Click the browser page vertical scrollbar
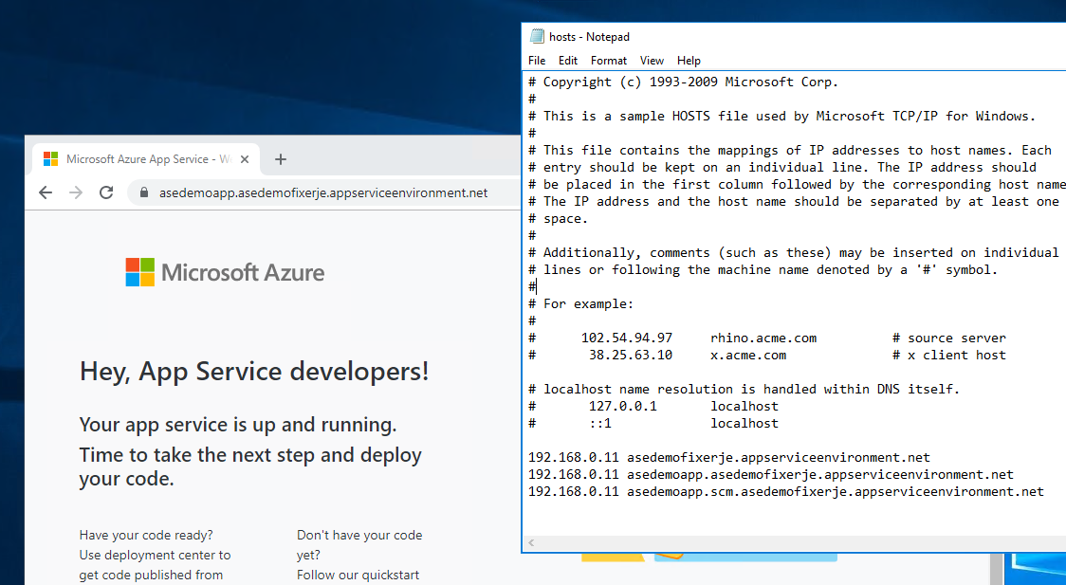Image resolution: width=1066 pixels, height=585 pixels. click(996, 567)
